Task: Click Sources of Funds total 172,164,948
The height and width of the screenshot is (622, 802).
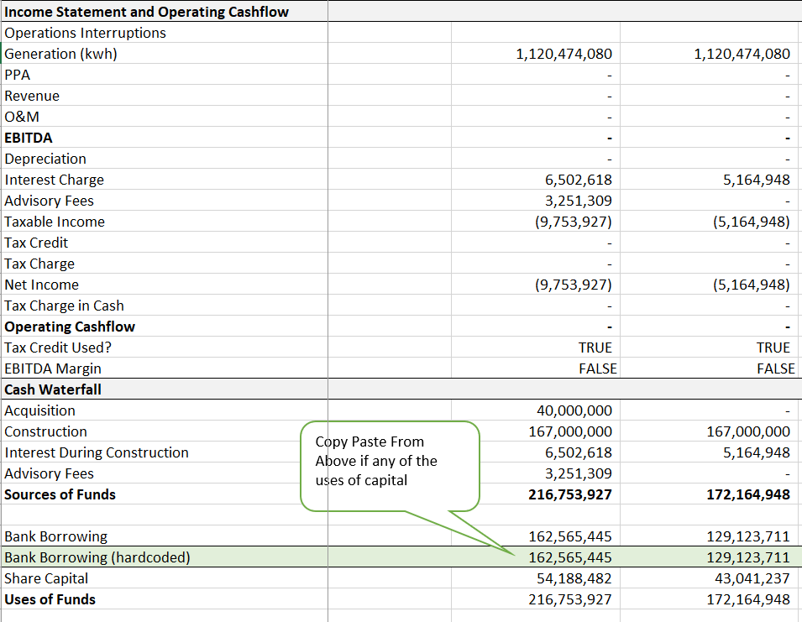Action: tap(747, 494)
